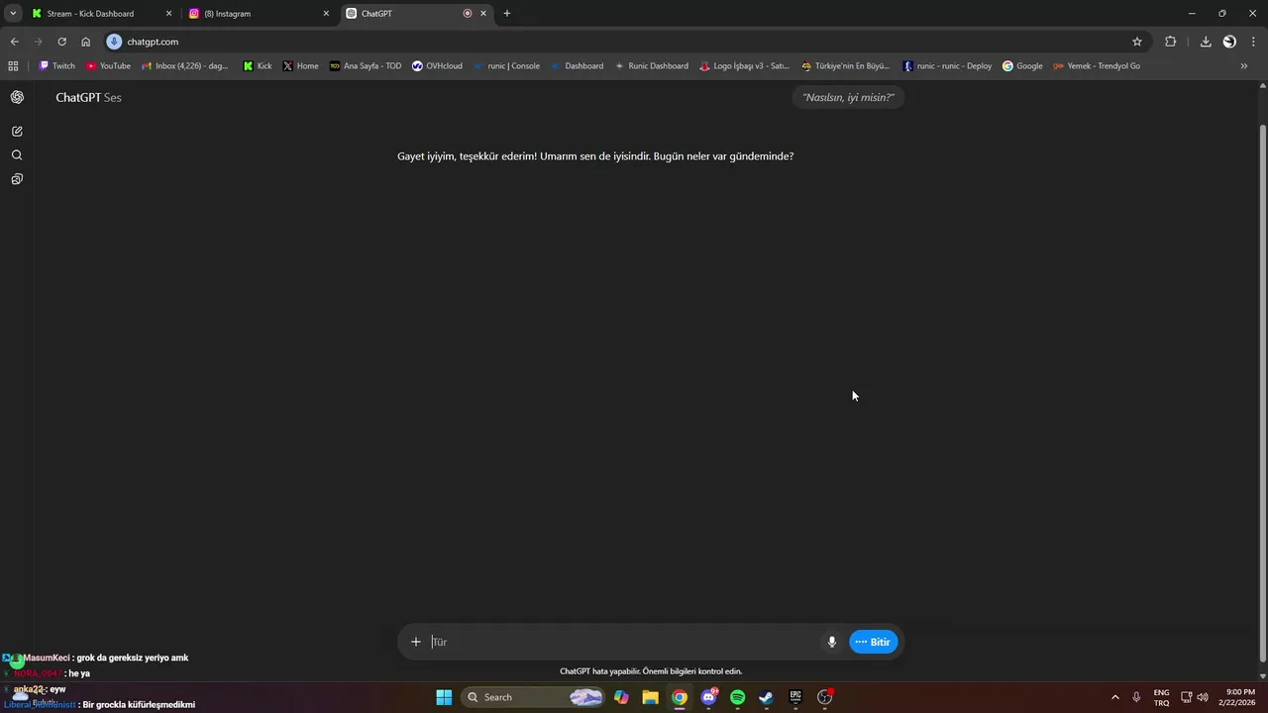1268x713 pixels.
Task: Open the library icon in sidebar
Action: coord(17,179)
